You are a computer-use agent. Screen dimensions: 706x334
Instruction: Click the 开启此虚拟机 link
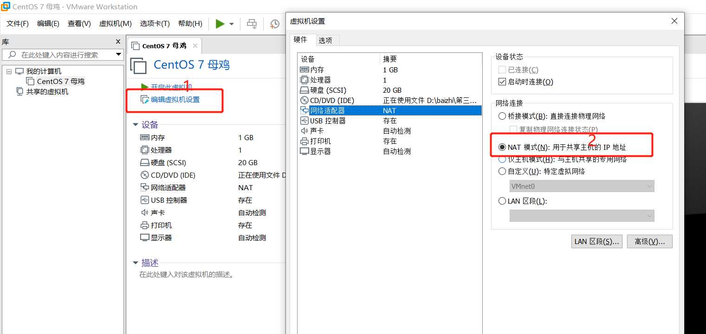(x=171, y=87)
